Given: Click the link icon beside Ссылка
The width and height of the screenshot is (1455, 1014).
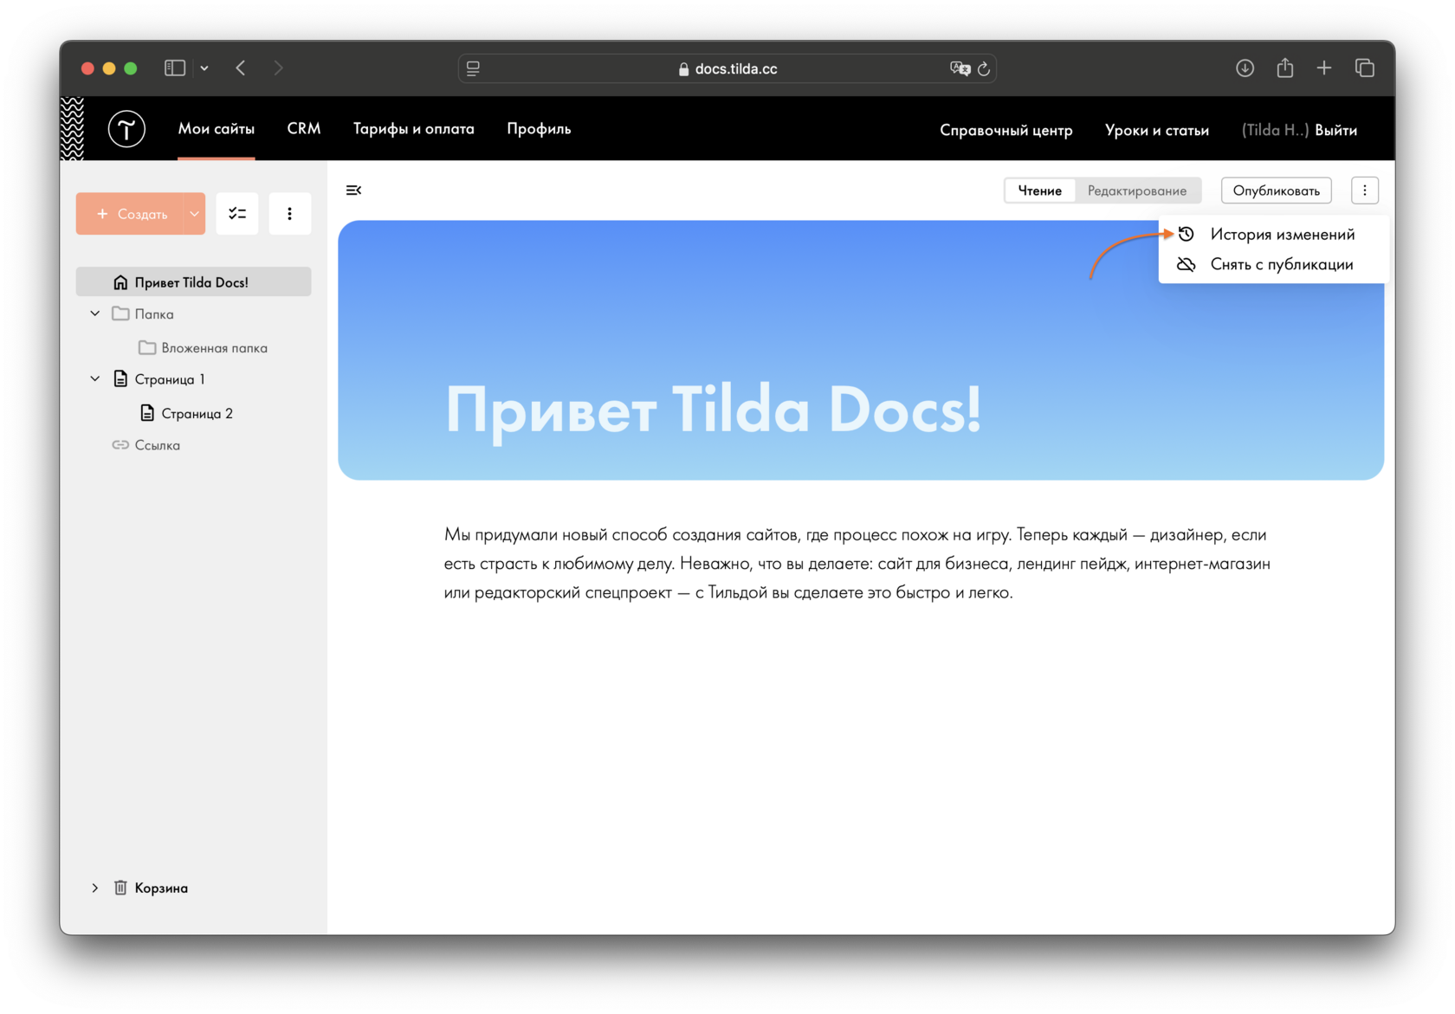Looking at the screenshot, I should 120,445.
